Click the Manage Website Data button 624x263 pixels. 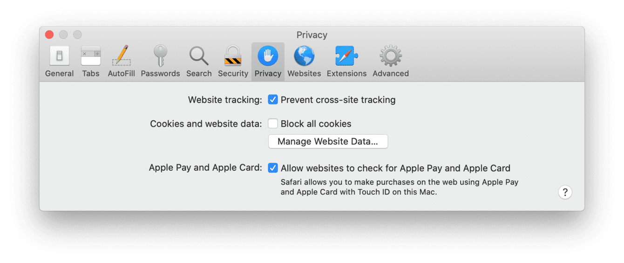pos(328,142)
